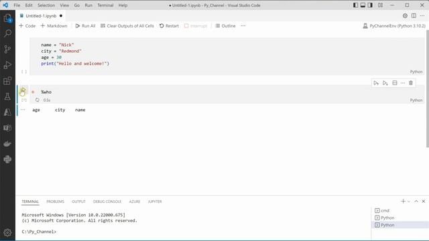Select the first Python terminal instance

coord(400,218)
